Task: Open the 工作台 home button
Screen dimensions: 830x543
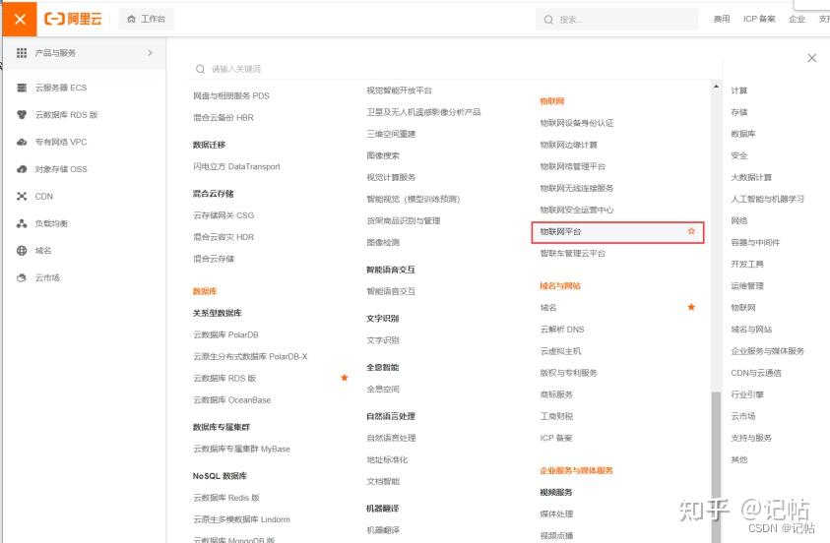Action: 146,19
